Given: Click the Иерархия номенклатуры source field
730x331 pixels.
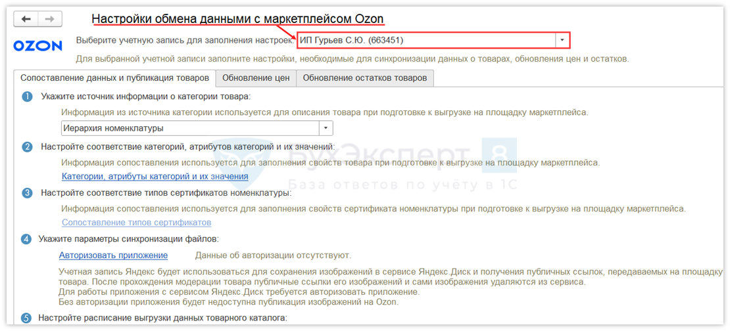Looking at the screenshot, I should pos(191,128).
